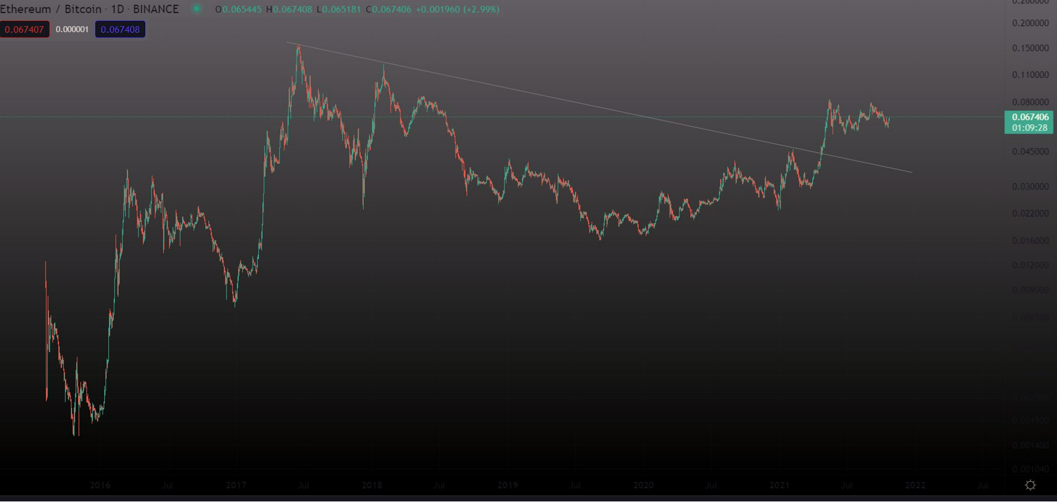The width and height of the screenshot is (1057, 502).
Task: Click the 2018 label on time axis
Action: [x=372, y=485]
